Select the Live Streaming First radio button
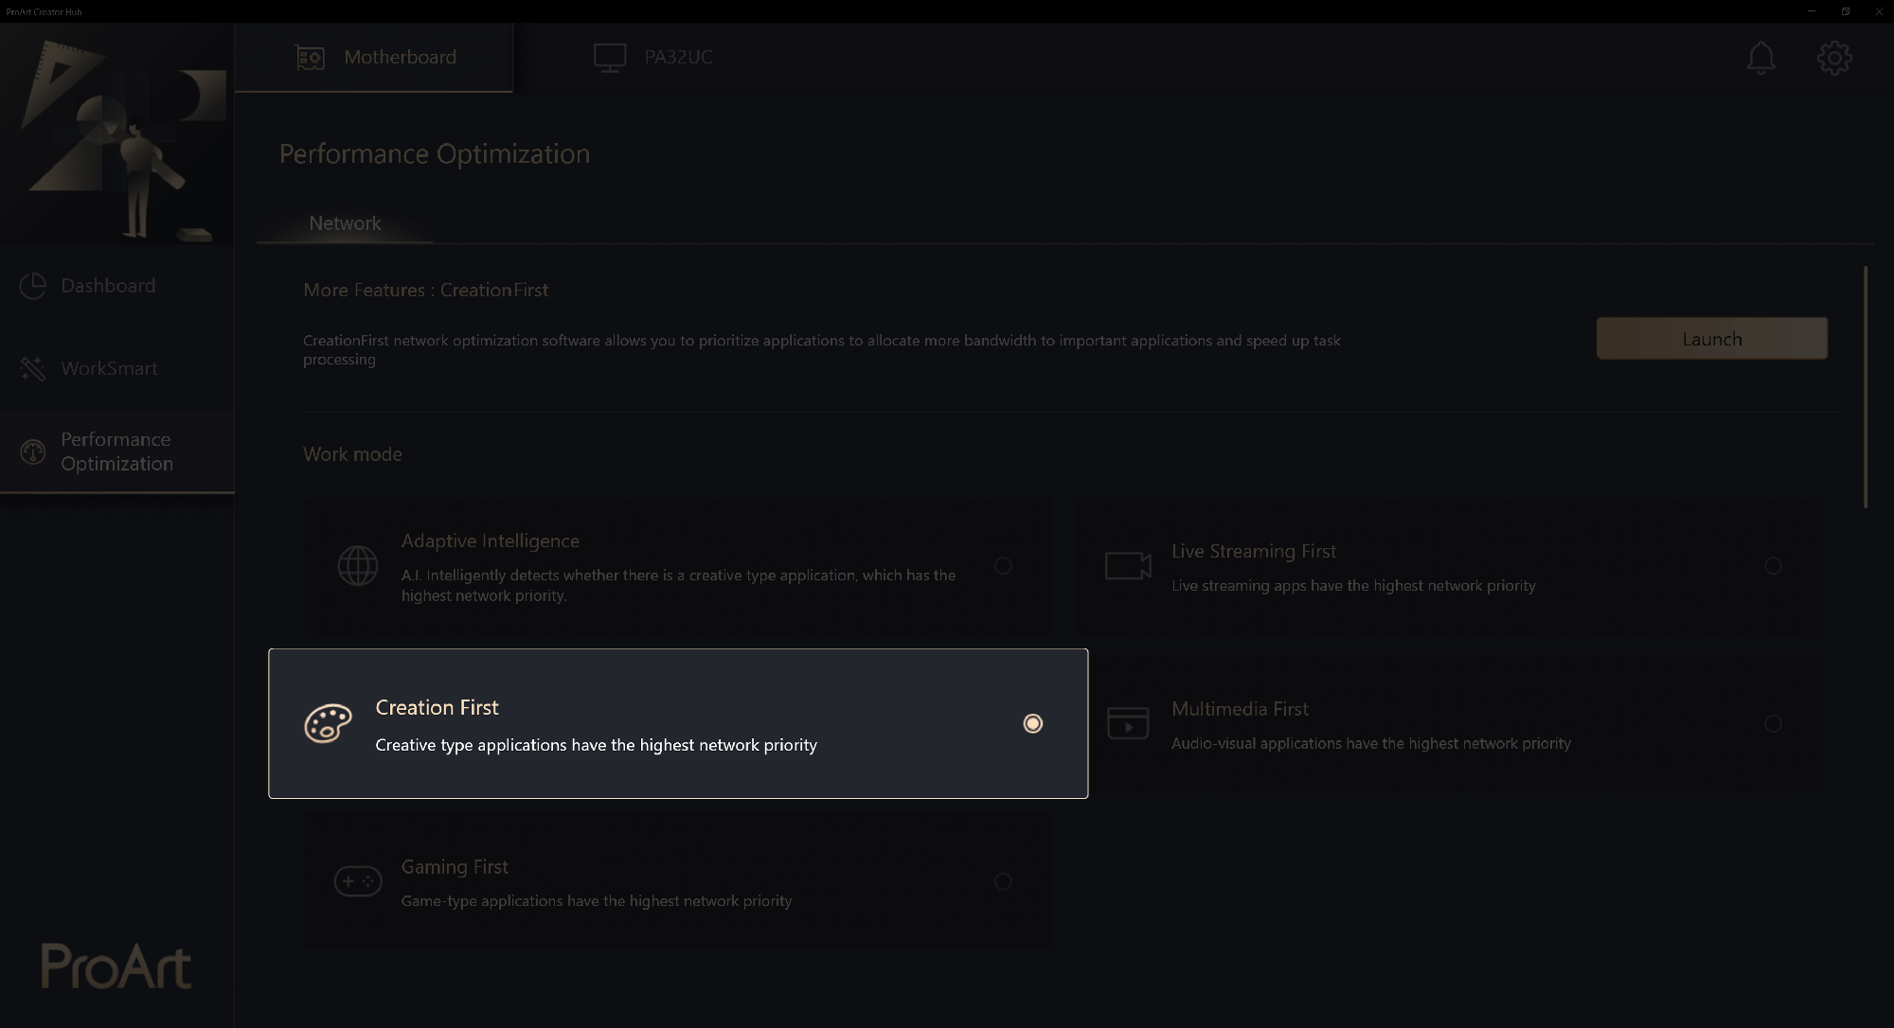 click(1773, 566)
